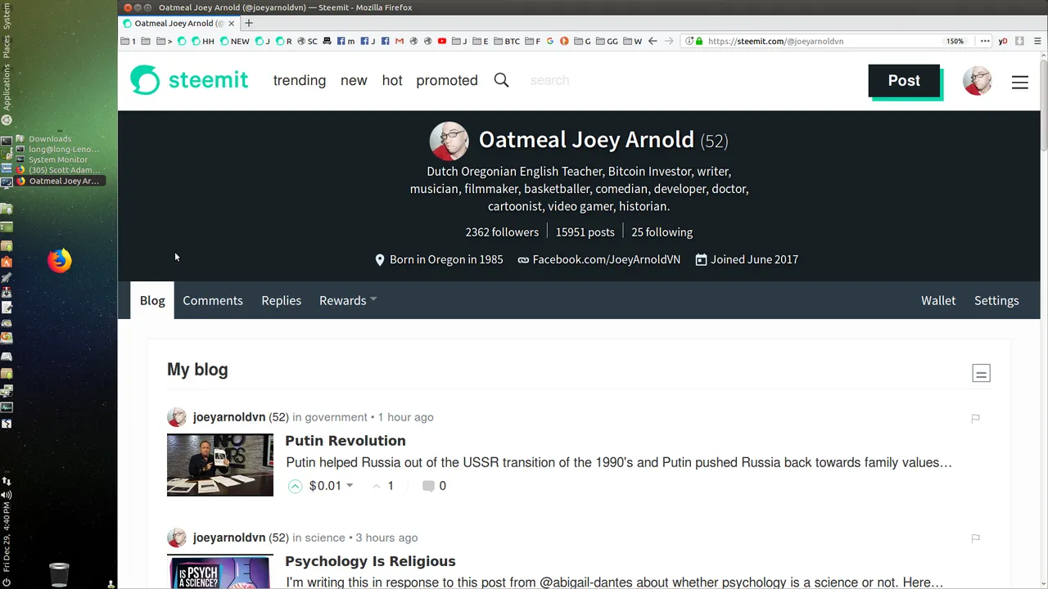1048x589 pixels.
Task: Go to hot posts in the navigation
Action: [392, 80]
